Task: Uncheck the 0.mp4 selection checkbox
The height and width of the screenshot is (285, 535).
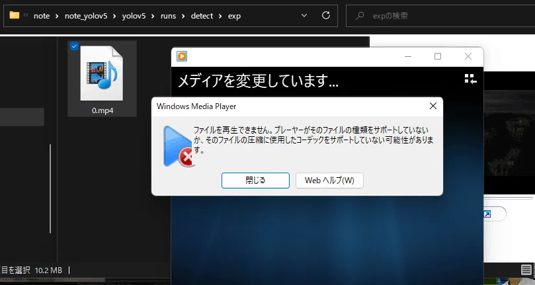Action: 74,46
